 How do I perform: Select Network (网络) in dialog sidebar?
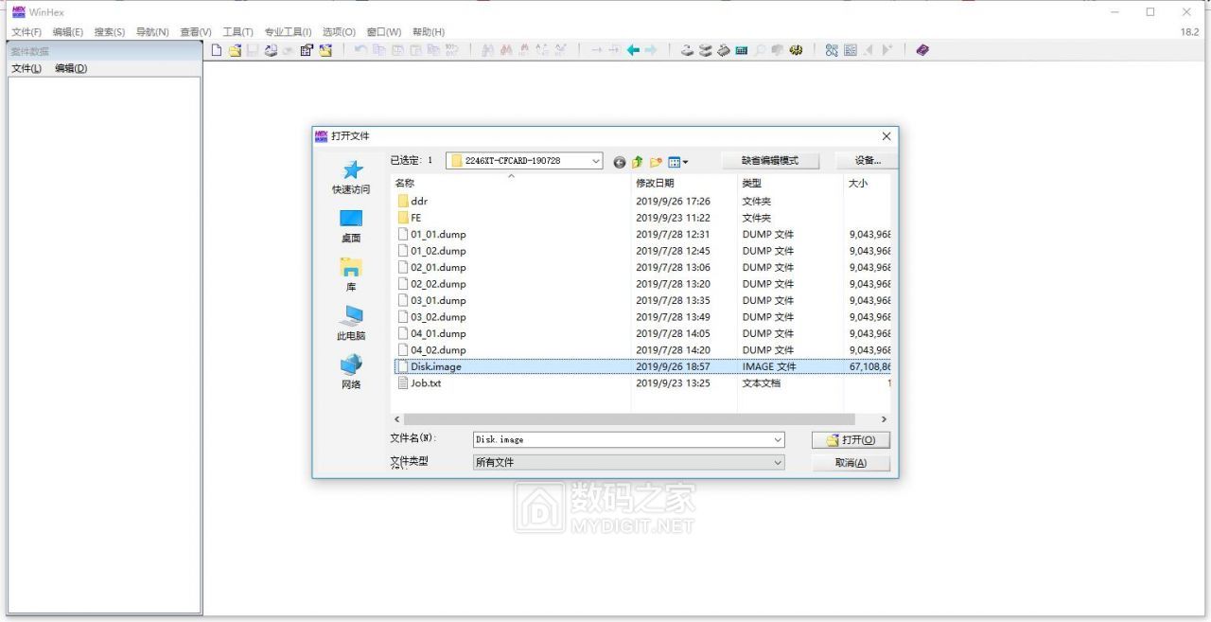[x=351, y=372]
